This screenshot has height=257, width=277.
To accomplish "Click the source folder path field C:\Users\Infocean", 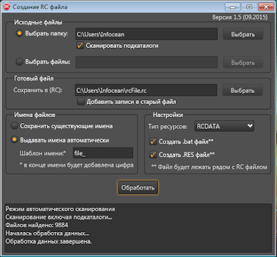I will (147, 34).
